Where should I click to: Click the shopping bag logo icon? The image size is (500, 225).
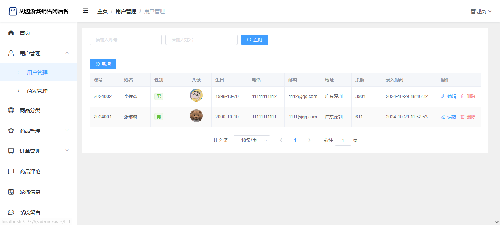click(x=13, y=11)
